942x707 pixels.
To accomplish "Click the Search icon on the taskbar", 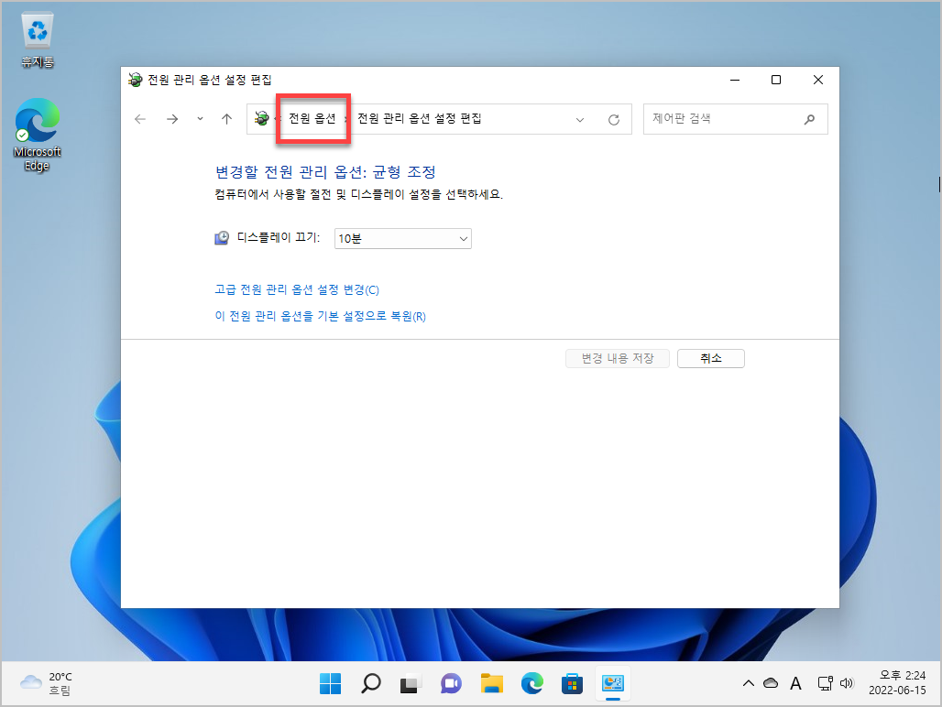I will tap(370, 683).
